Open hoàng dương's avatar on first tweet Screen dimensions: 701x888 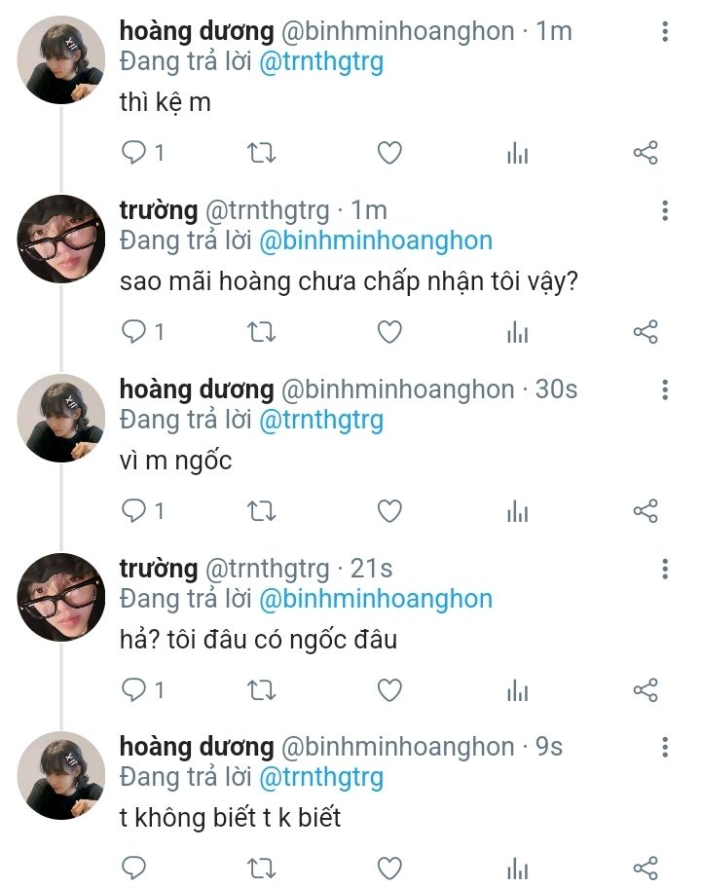[x=60, y=60]
